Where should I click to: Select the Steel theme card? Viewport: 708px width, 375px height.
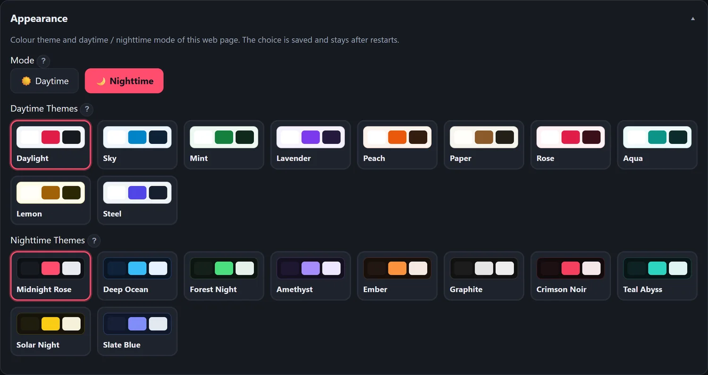tap(137, 200)
